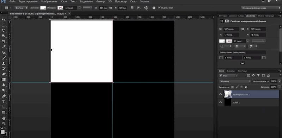Toggle corner radius link in Properties panel
Image resolution: width=282 pixels, height=138 pixels.
pyautogui.click(x=243, y=63)
